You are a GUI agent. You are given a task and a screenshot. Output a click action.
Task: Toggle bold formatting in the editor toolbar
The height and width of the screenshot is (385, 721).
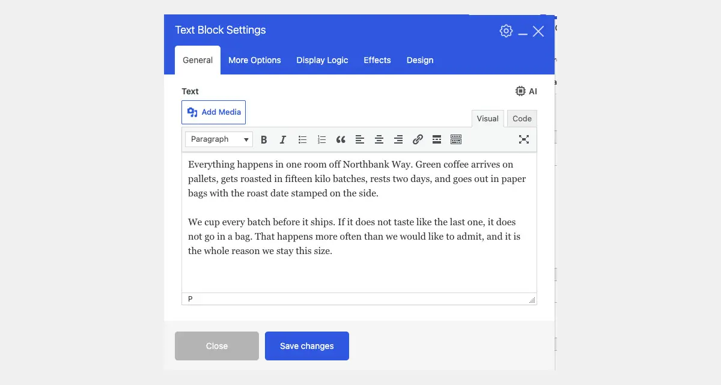tap(264, 139)
